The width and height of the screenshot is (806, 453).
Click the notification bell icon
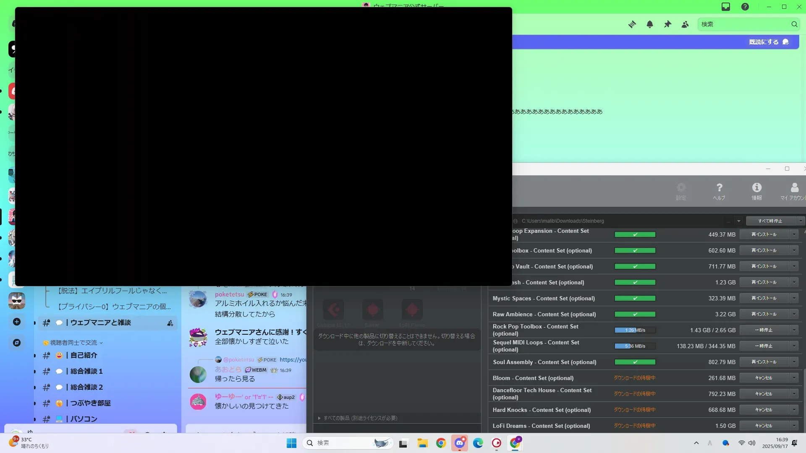(x=650, y=24)
